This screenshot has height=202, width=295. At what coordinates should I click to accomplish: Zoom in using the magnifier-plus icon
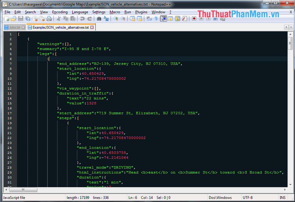(x=116, y=19)
